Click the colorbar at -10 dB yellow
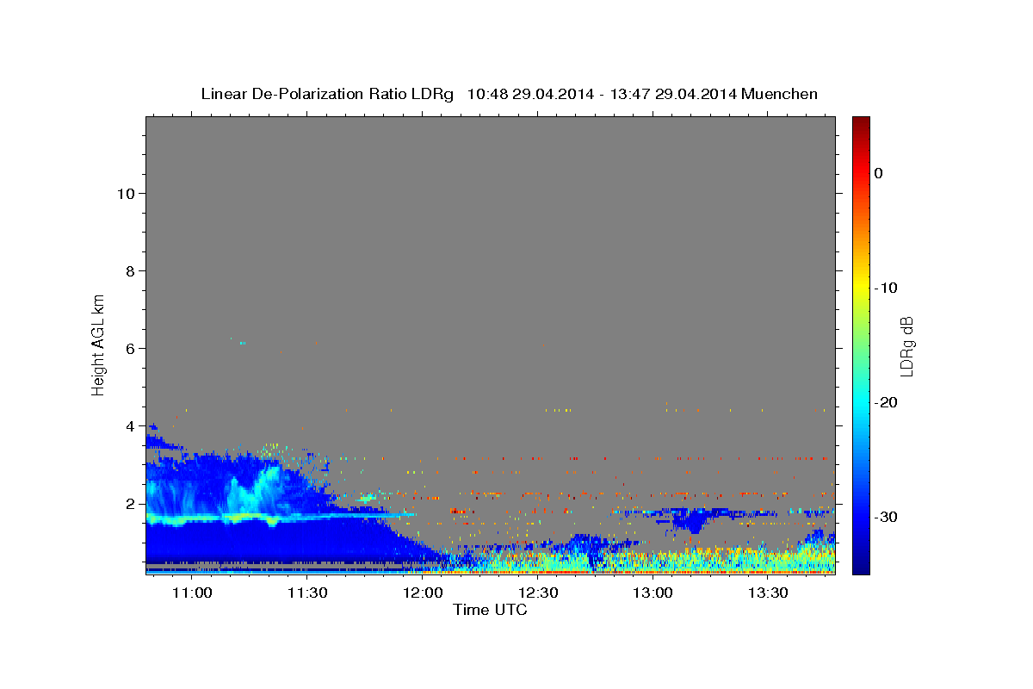 [x=861, y=288]
